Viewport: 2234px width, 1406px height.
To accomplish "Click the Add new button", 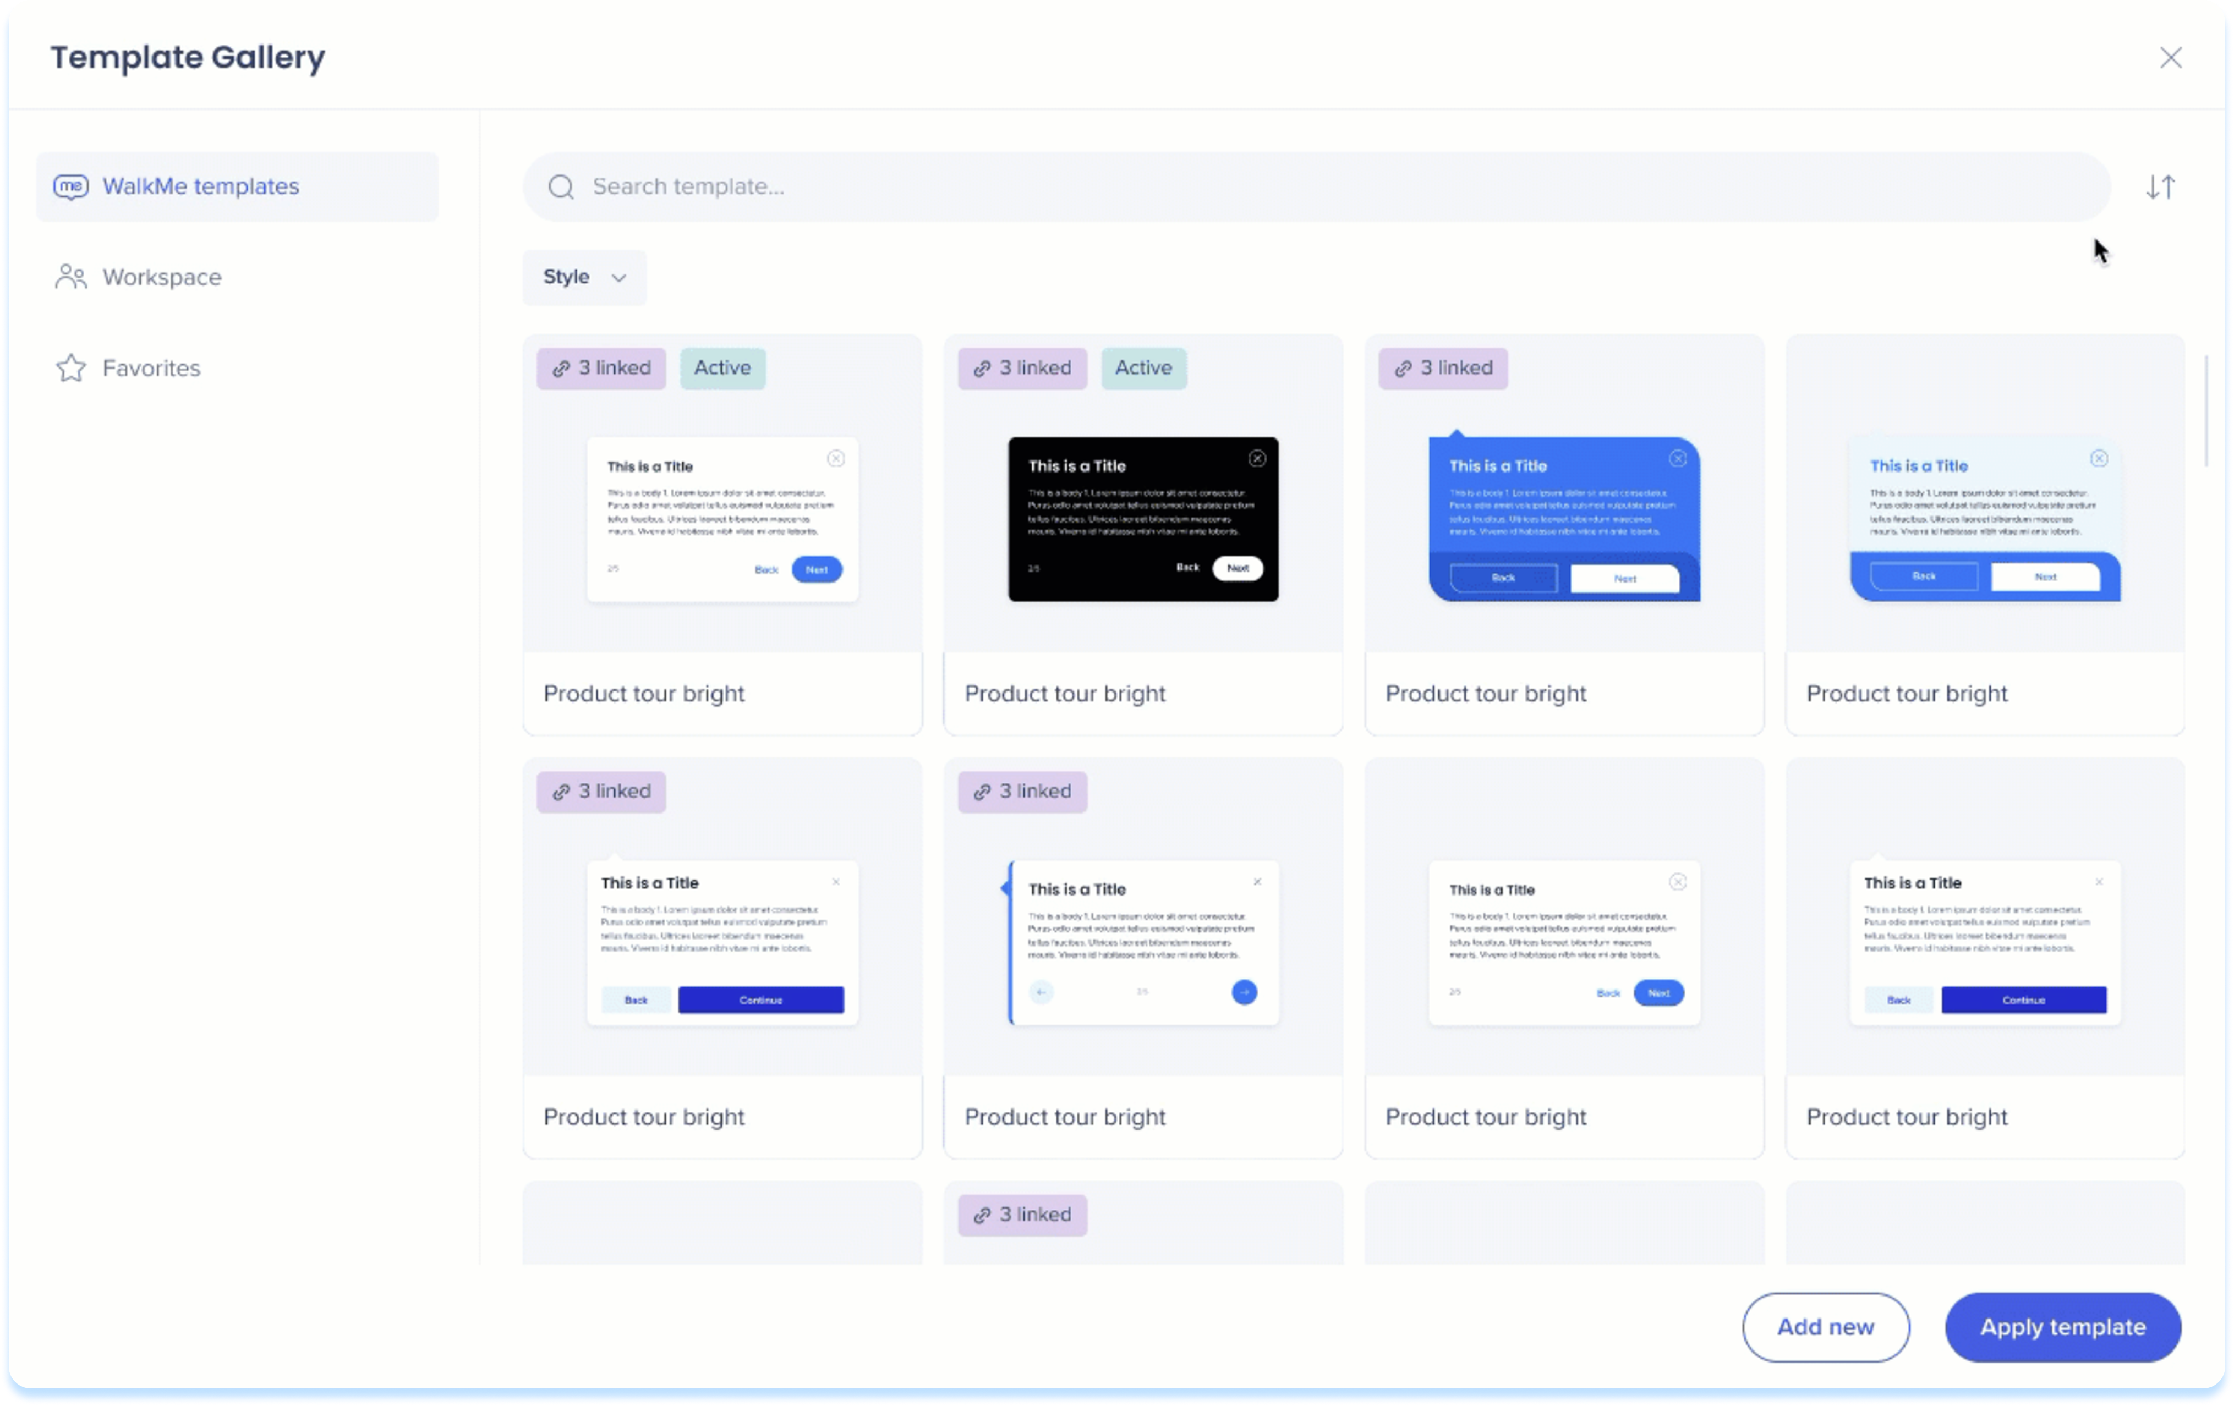I will point(1825,1326).
